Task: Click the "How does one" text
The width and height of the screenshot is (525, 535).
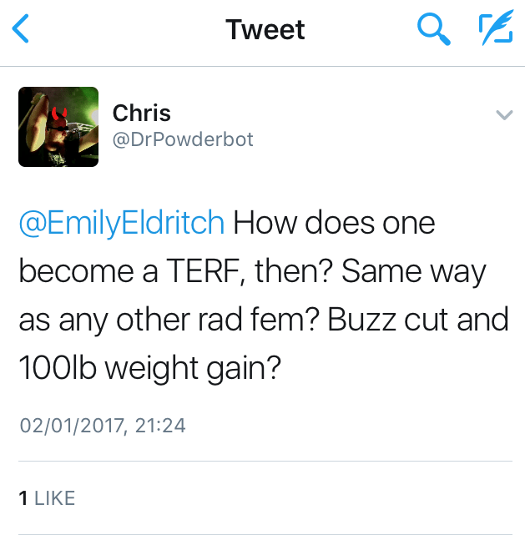Action: point(335,224)
